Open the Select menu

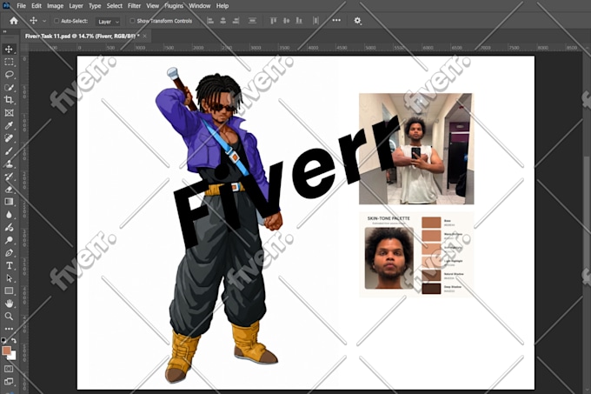[114, 6]
